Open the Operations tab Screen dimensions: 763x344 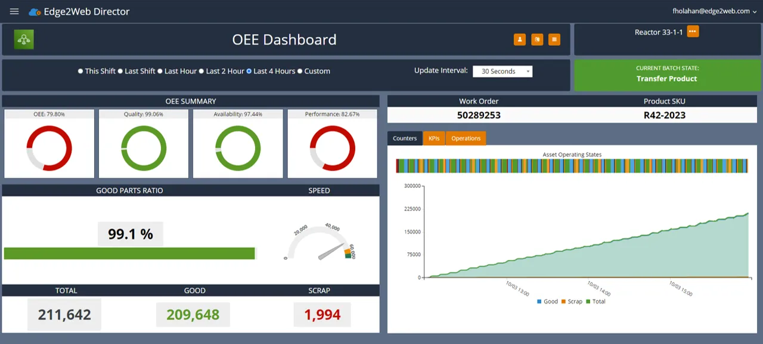point(466,138)
